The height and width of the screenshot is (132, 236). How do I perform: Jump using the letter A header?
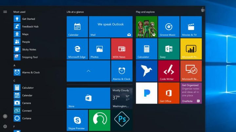click(14, 66)
